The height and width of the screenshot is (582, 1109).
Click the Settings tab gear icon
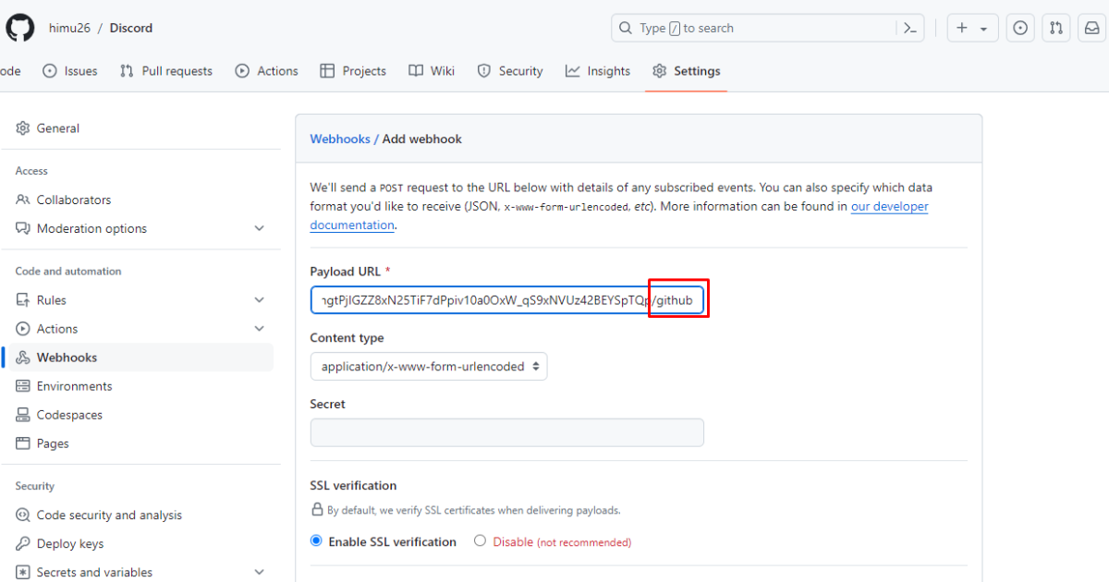click(x=659, y=71)
